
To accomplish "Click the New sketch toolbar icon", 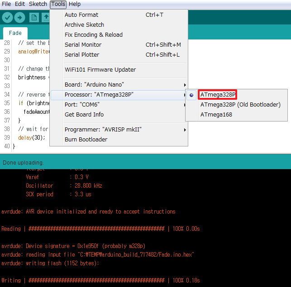I will 34,18.
